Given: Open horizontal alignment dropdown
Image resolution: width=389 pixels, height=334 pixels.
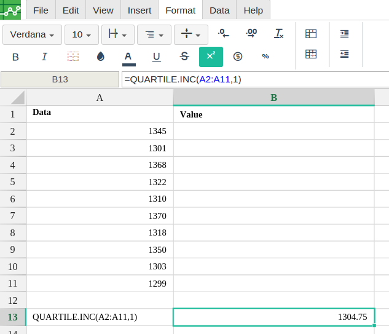Looking at the screenshot, I should (x=154, y=35).
